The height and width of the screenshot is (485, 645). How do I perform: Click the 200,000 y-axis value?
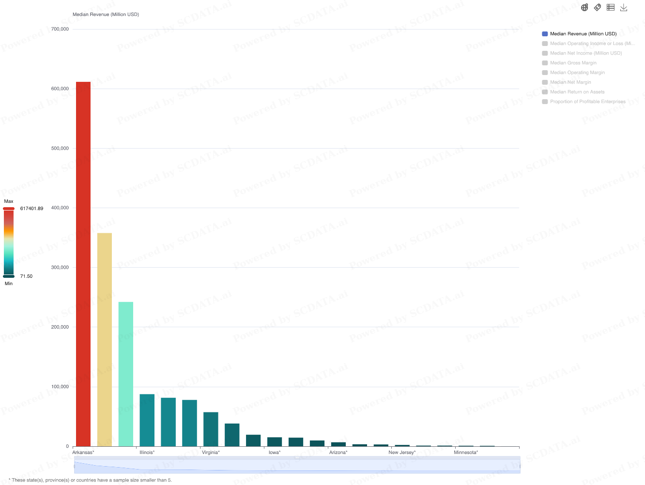[x=60, y=327]
